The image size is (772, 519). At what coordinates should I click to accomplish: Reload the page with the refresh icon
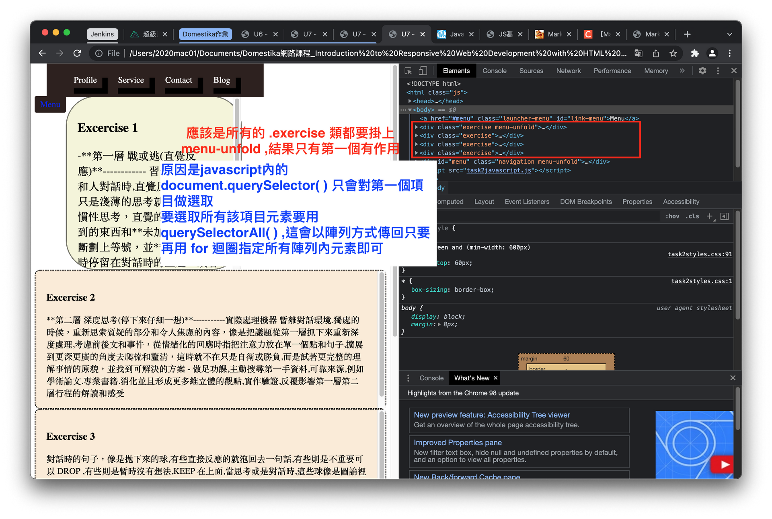(77, 53)
